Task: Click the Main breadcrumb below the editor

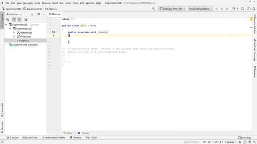Action: (68, 133)
